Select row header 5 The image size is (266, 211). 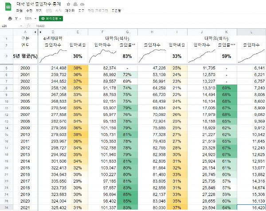click(x=6, y=68)
